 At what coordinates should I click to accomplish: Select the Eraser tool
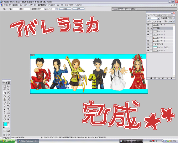(x=5, y=103)
